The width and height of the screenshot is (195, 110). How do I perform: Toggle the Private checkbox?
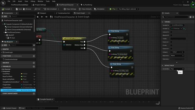[171, 45]
